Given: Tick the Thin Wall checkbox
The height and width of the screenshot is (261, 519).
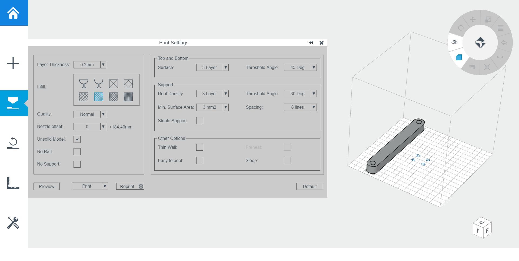Looking at the screenshot, I should pyautogui.click(x=200, y=147).
